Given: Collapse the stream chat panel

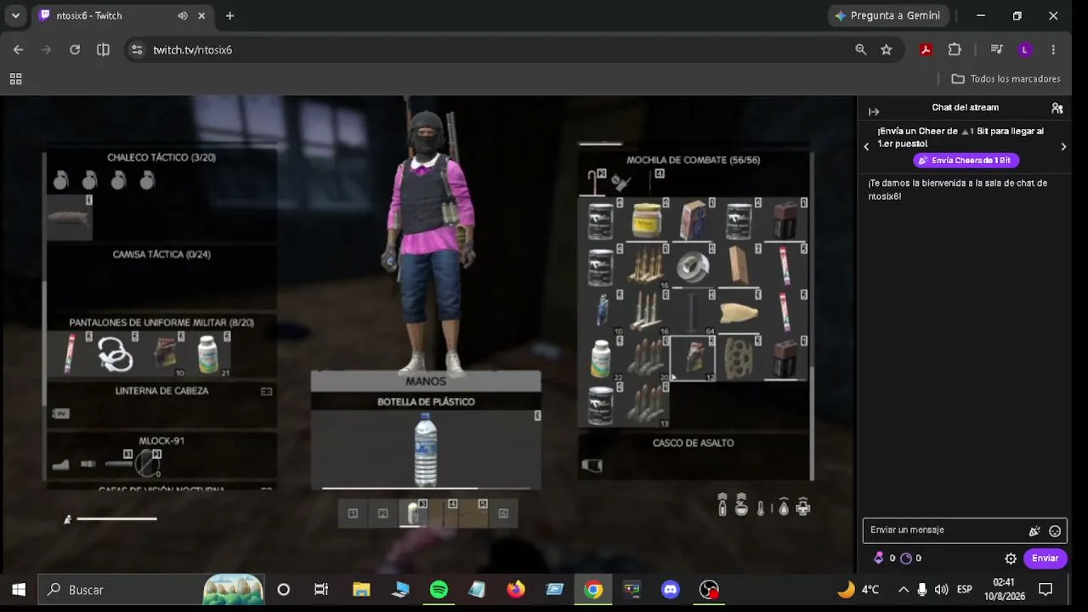Looking at the screenshot, I should click(874, 111).
